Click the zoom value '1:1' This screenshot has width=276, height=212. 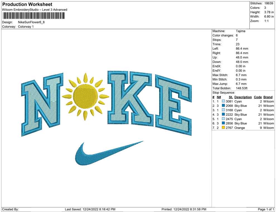[267, 21]
